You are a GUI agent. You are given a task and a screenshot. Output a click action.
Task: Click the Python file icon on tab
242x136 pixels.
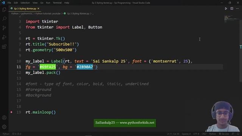(12, 8)
